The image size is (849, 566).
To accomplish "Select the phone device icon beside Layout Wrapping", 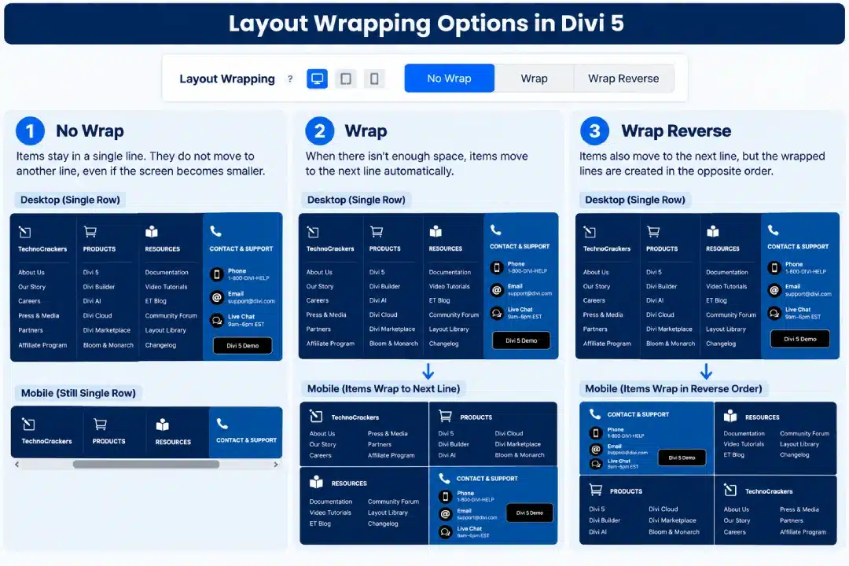I will pyautogui.click(x=374, y=79).
